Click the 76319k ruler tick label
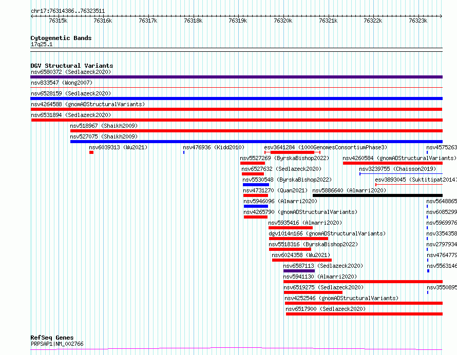 [238, 21]
